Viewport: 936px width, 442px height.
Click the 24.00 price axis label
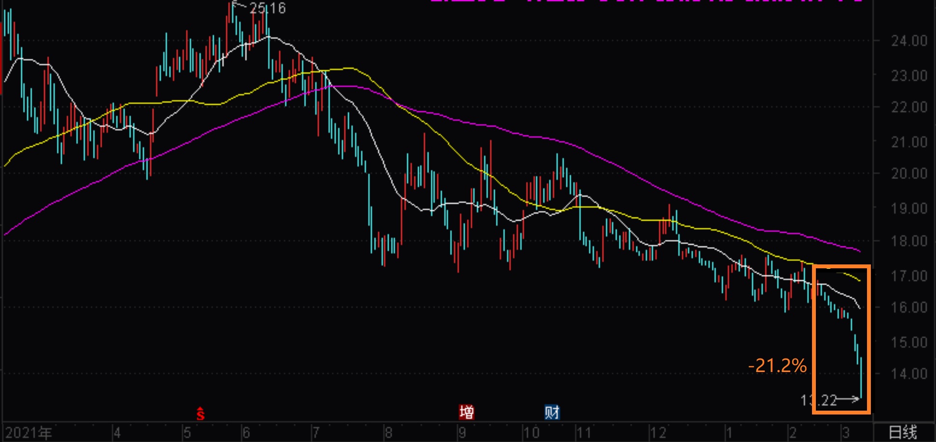pos(909,41)
